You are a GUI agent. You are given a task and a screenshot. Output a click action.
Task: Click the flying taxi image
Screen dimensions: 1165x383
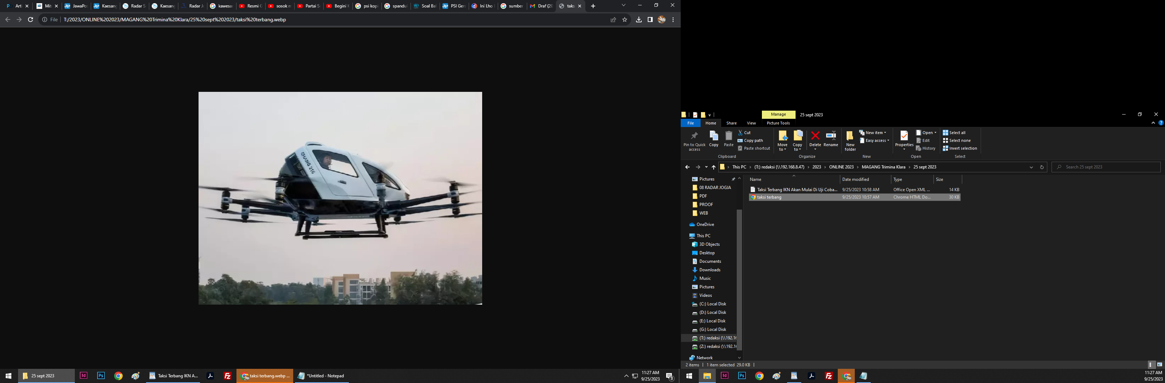340,198
